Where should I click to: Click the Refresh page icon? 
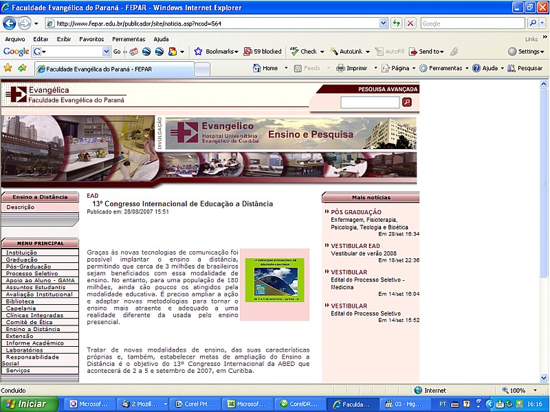pos(397,23)
